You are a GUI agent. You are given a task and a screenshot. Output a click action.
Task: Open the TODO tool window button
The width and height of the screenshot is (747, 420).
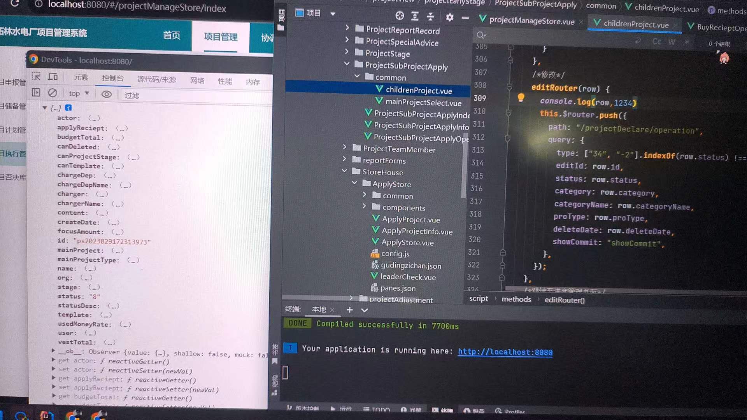point(376,410)
